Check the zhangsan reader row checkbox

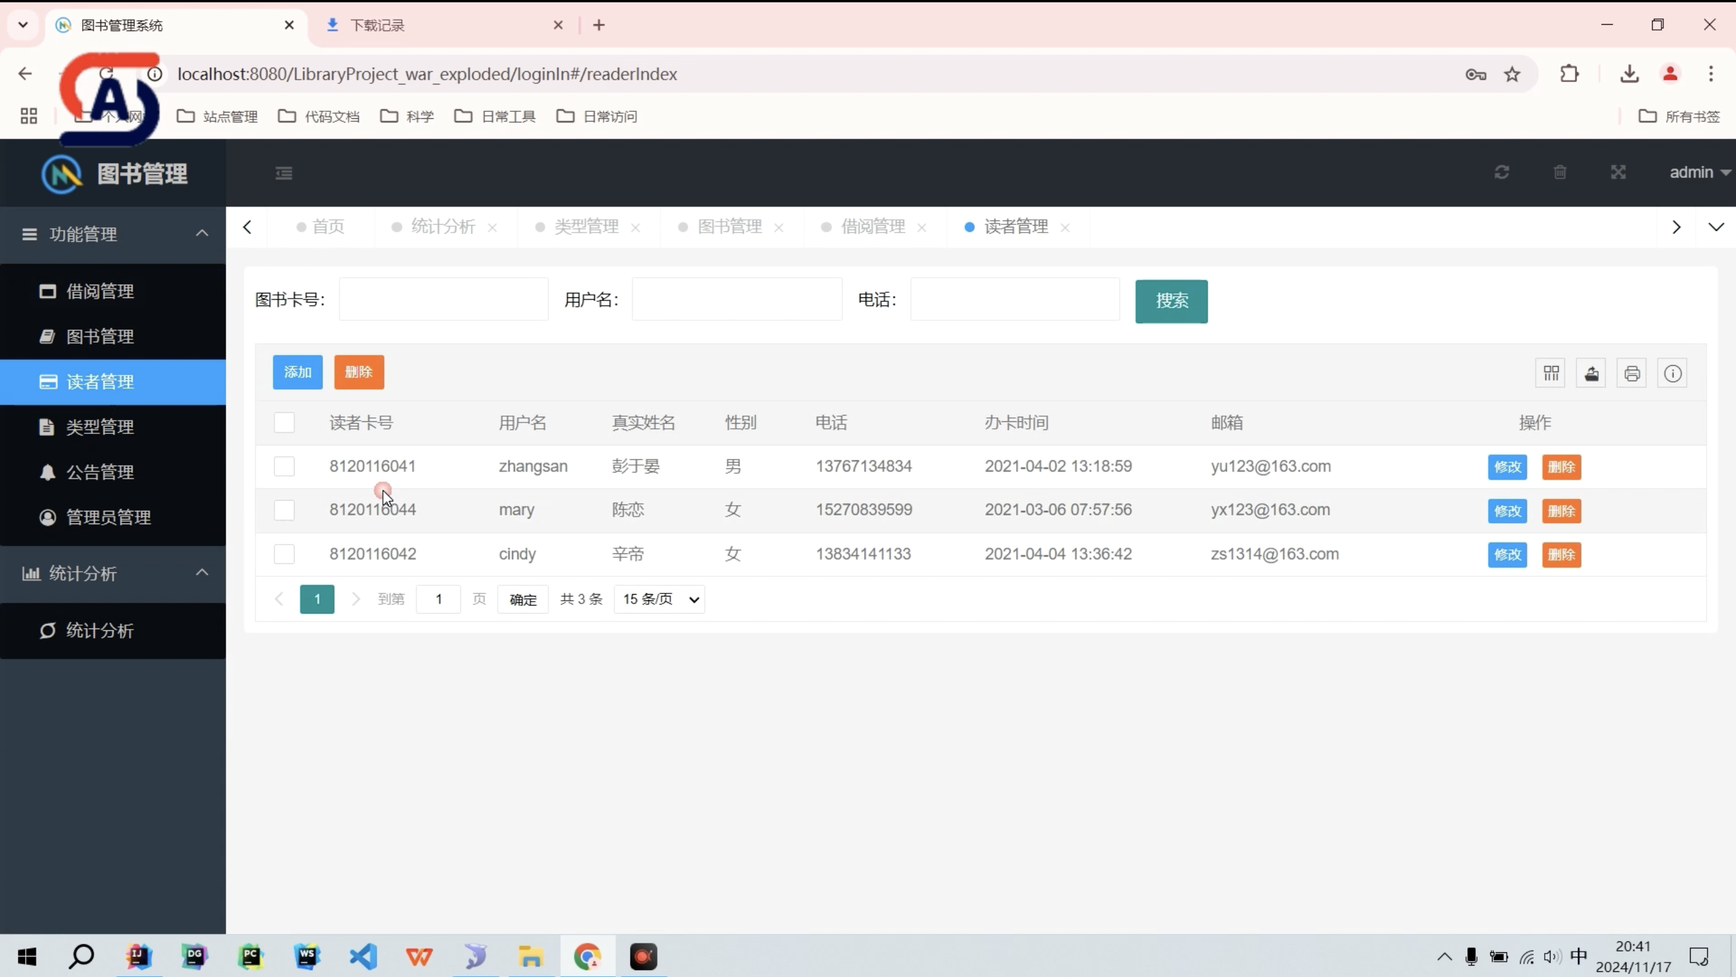[284, 466]
